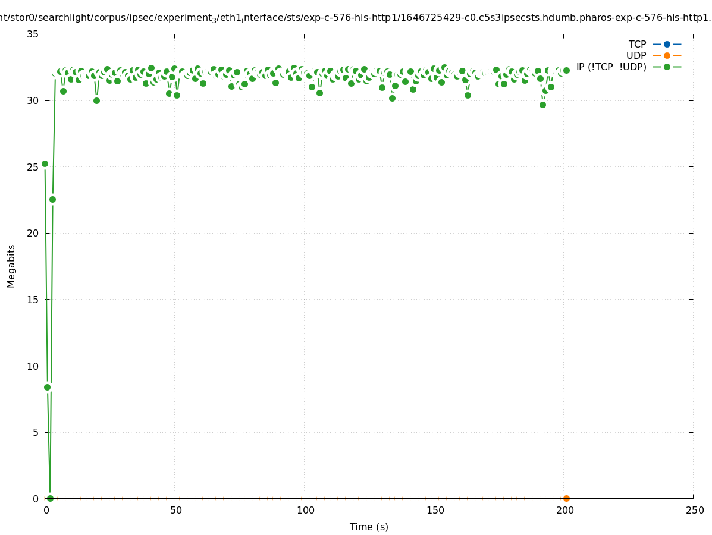This screenshot has width=712, height=535.
Task: Select the UDP legend label
Action: 636,55
